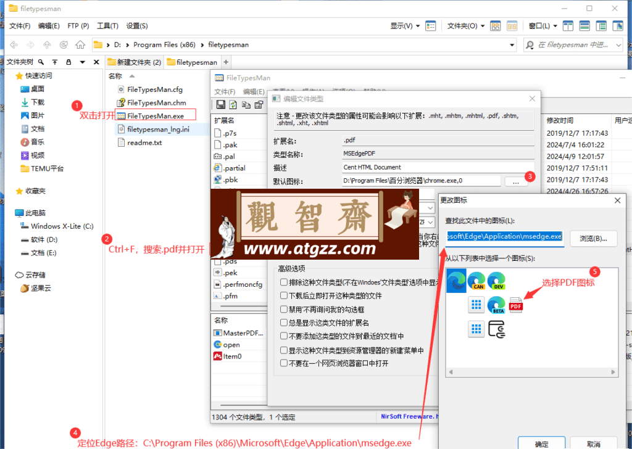
Task: Click the copy icon in FileTypesMan toolbar
Action: [246, 105]
